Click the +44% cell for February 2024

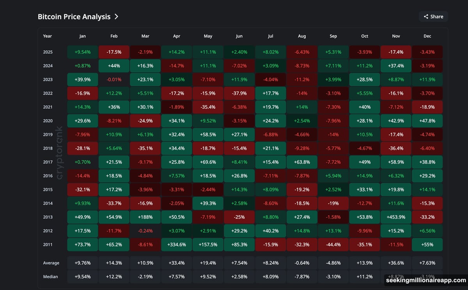pyautogui.click(x=113, y=66)
